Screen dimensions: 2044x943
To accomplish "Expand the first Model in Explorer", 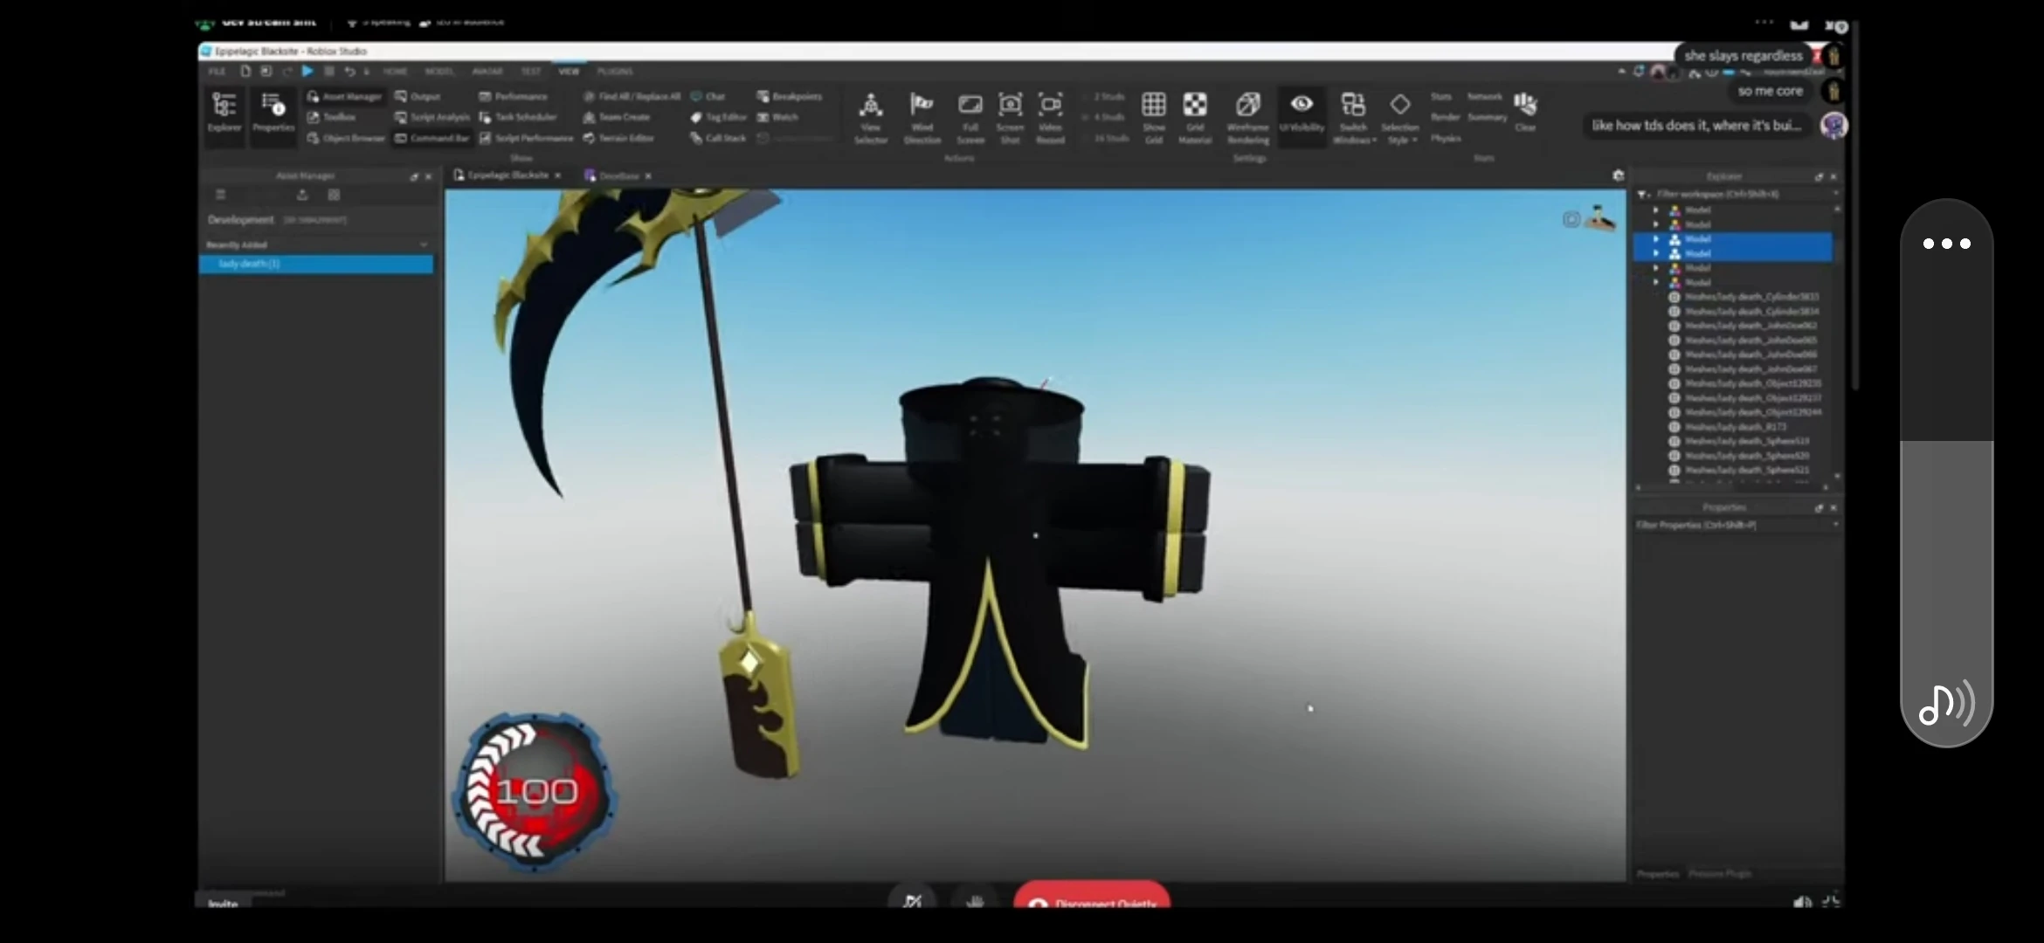I will [1655, 210].
